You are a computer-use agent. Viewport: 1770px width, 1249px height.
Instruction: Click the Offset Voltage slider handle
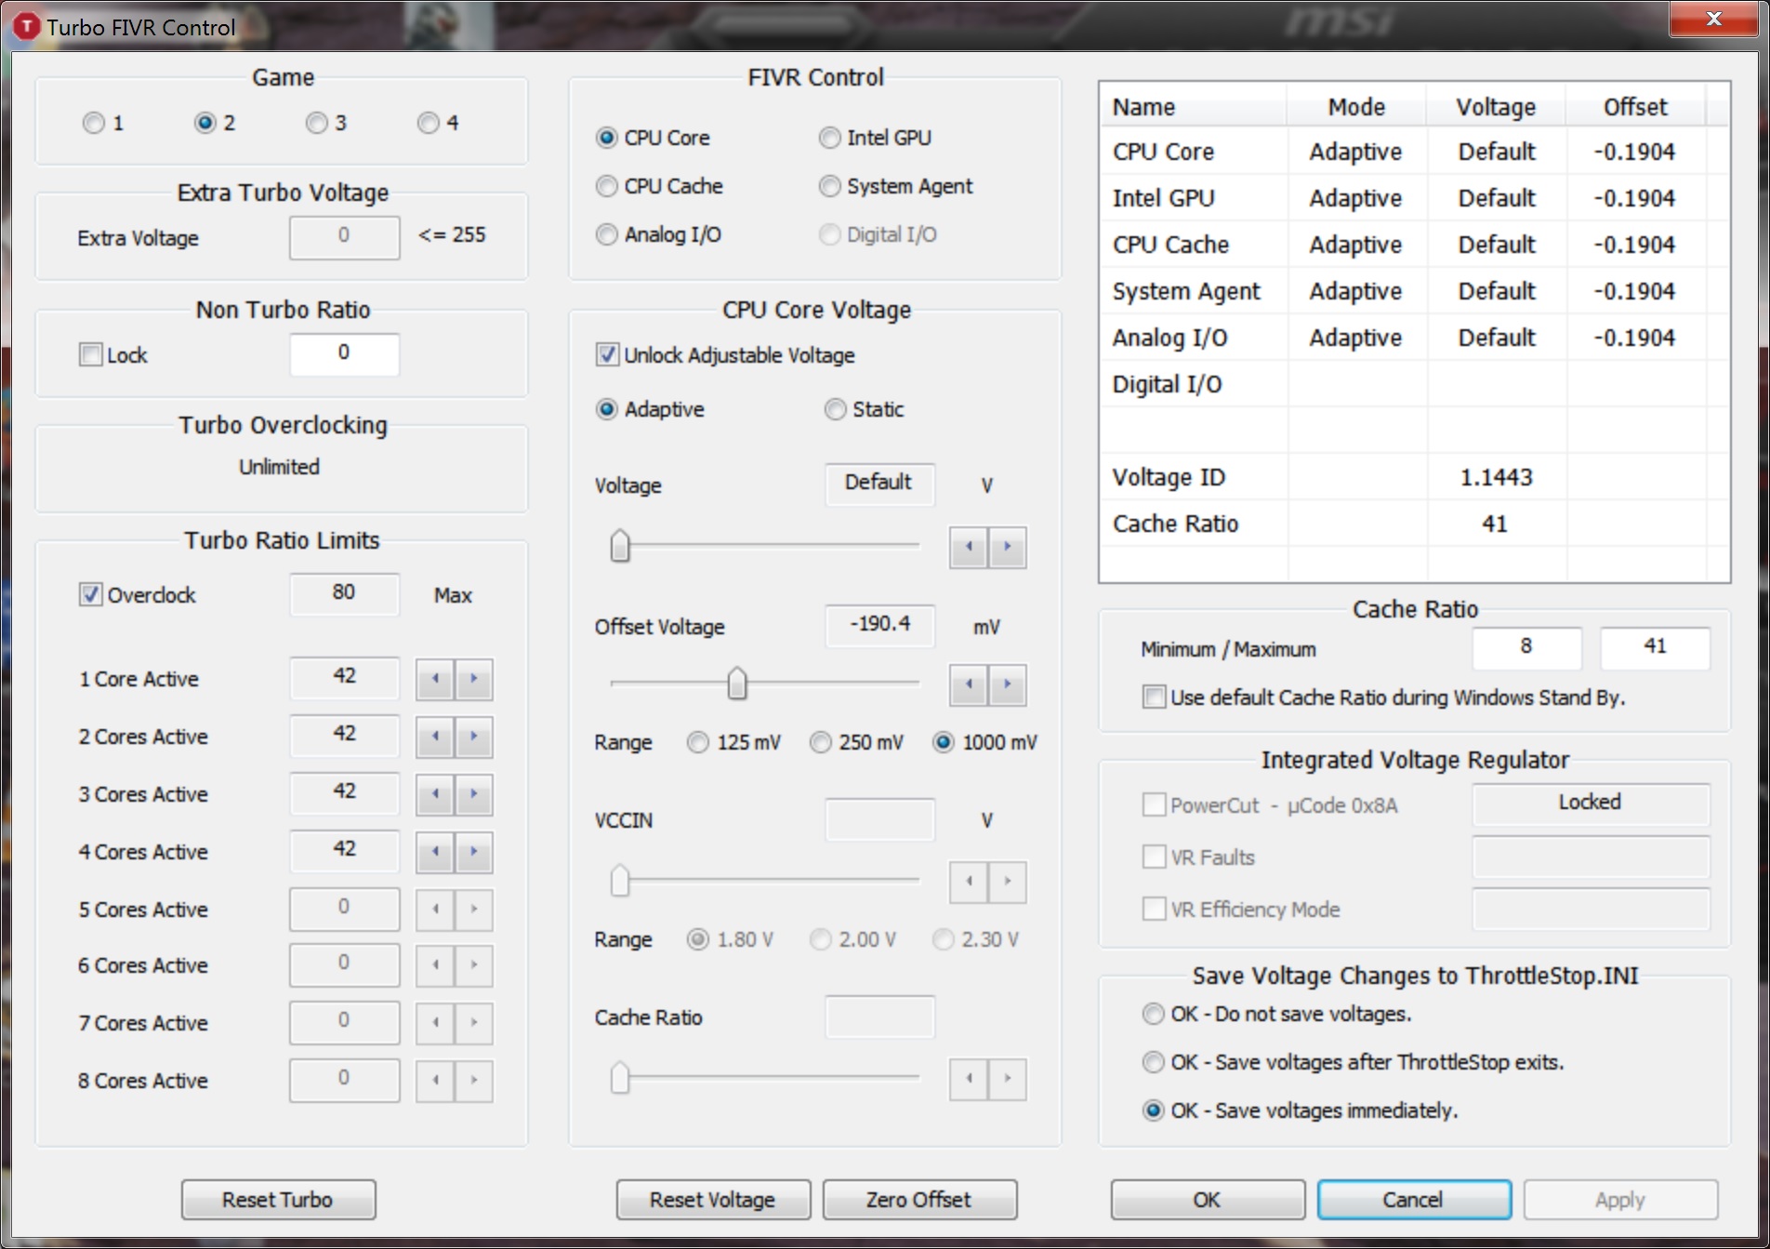pos(736,683)
